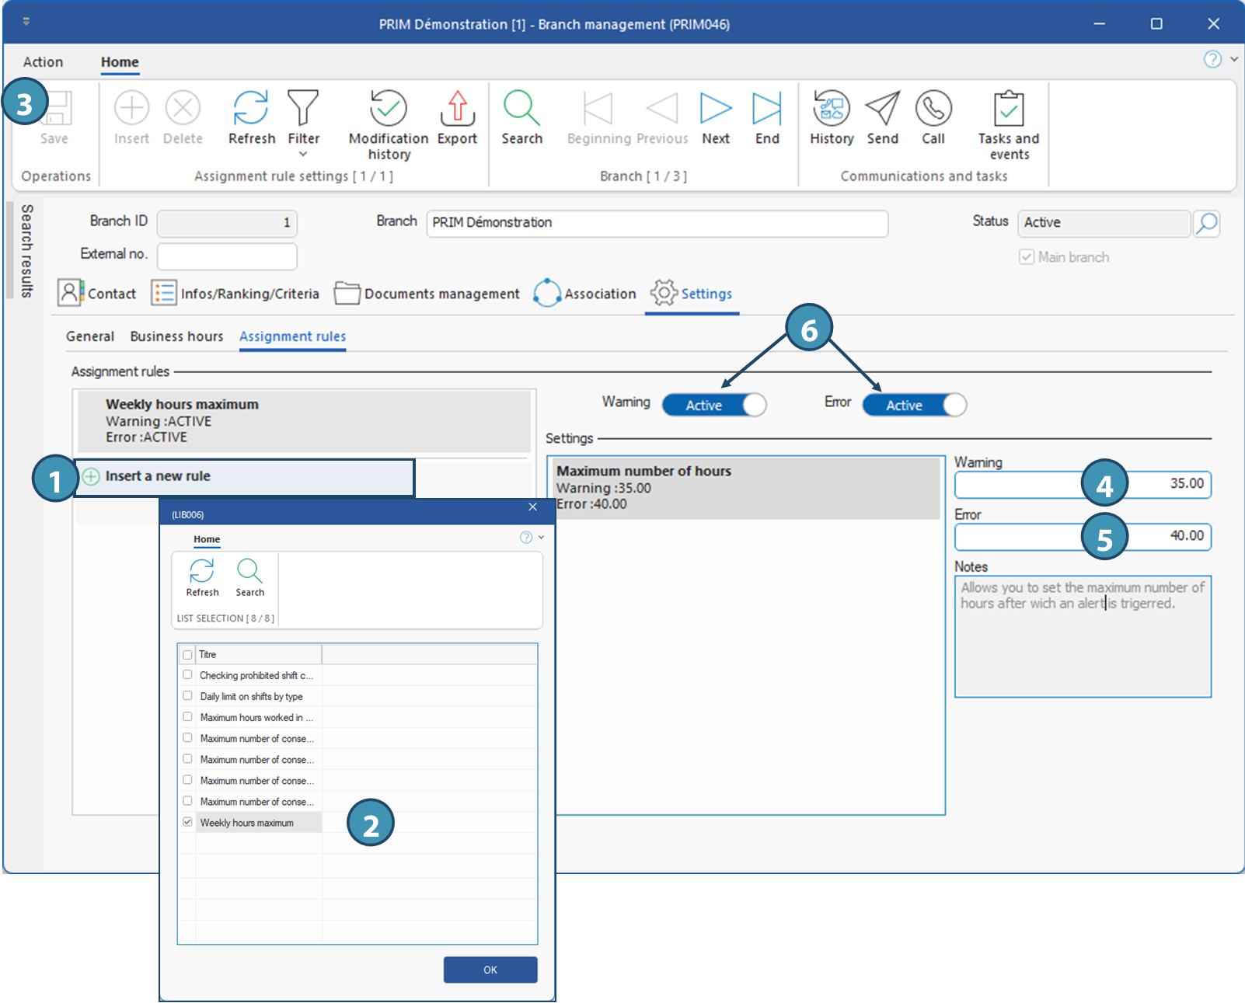The image size is (1245, 1003).
Task: Open the Status lookup magnifier
Action: click(1206, 224)
